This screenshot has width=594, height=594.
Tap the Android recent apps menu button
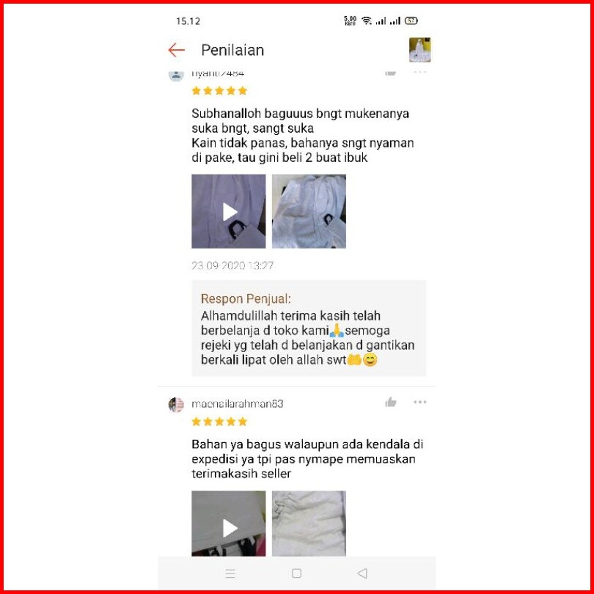pyautogui.click(x=230, y=573)
